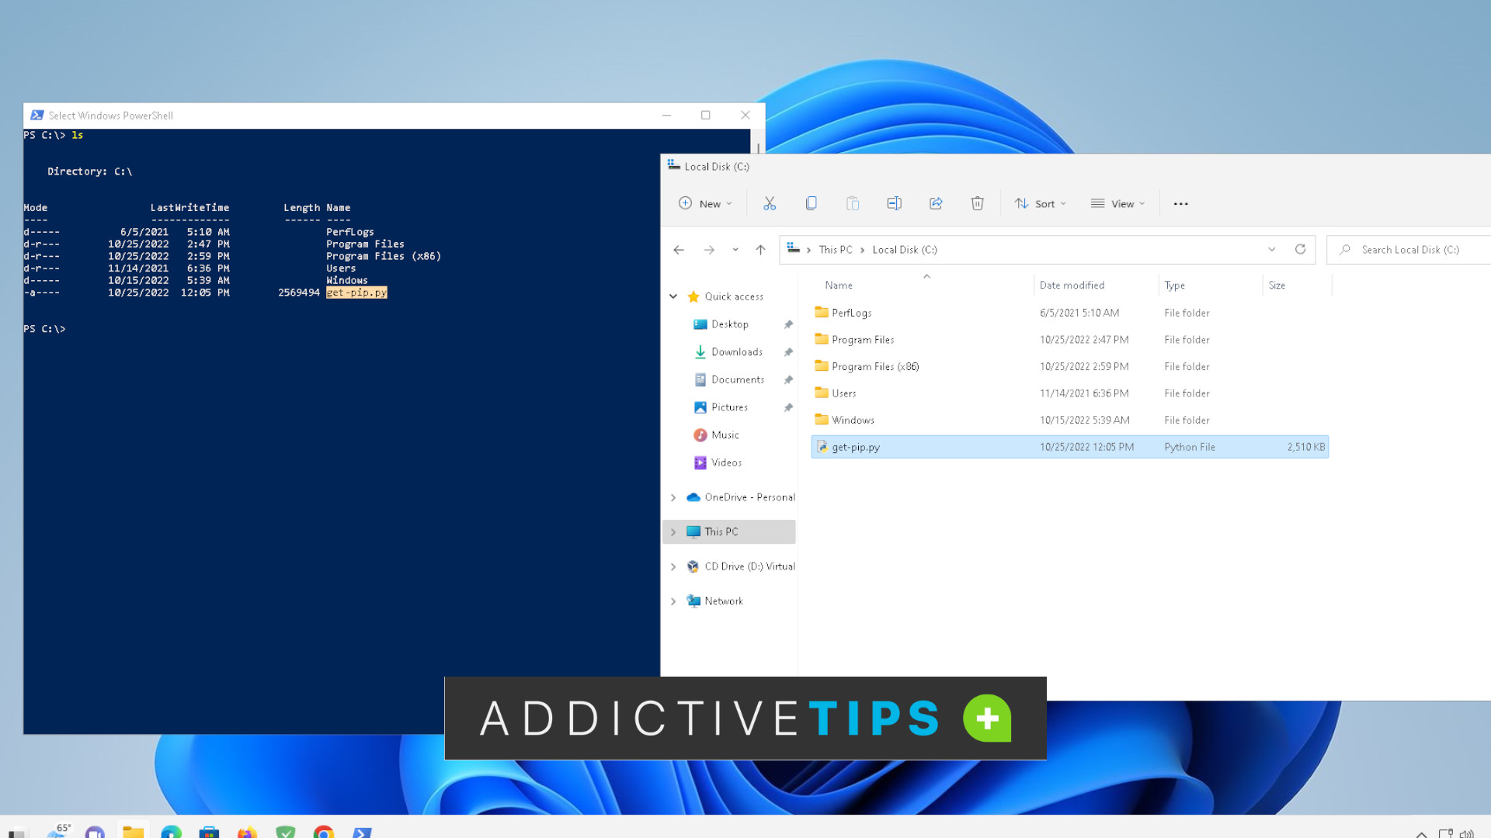
Task: Click the Share icon in the toolbar
Action: pos(936,203)
